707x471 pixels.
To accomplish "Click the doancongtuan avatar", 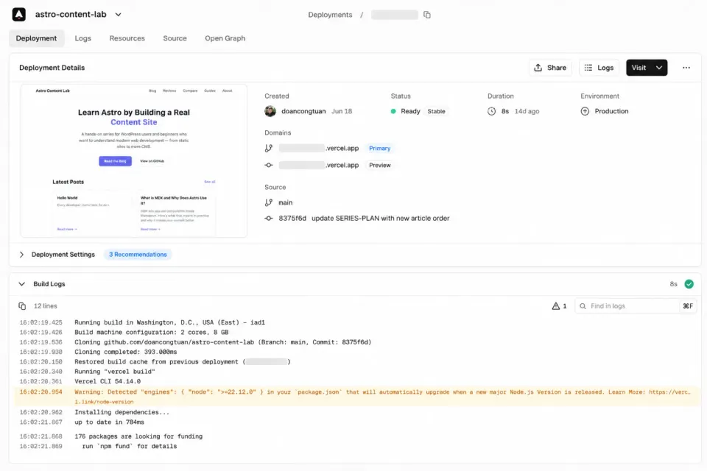I will tap(270, 111).
